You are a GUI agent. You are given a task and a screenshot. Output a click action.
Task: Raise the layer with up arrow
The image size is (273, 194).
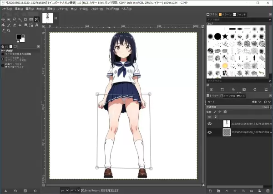[227, 191]
